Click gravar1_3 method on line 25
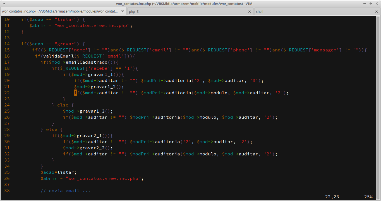 click(x=92, y=111)
